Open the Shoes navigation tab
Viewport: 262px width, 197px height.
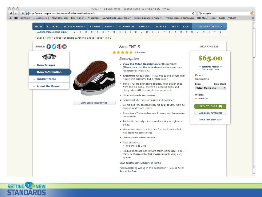click(39, 27)
